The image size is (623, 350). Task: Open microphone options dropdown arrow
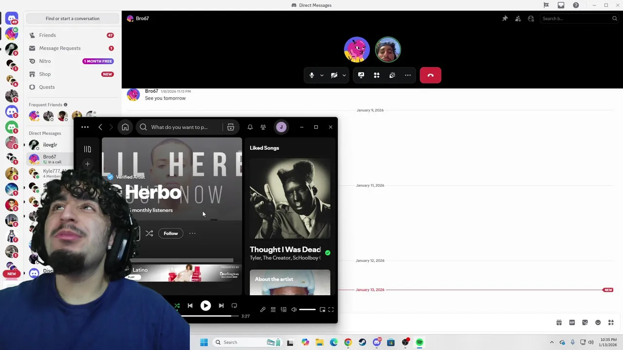click(322, 75)
